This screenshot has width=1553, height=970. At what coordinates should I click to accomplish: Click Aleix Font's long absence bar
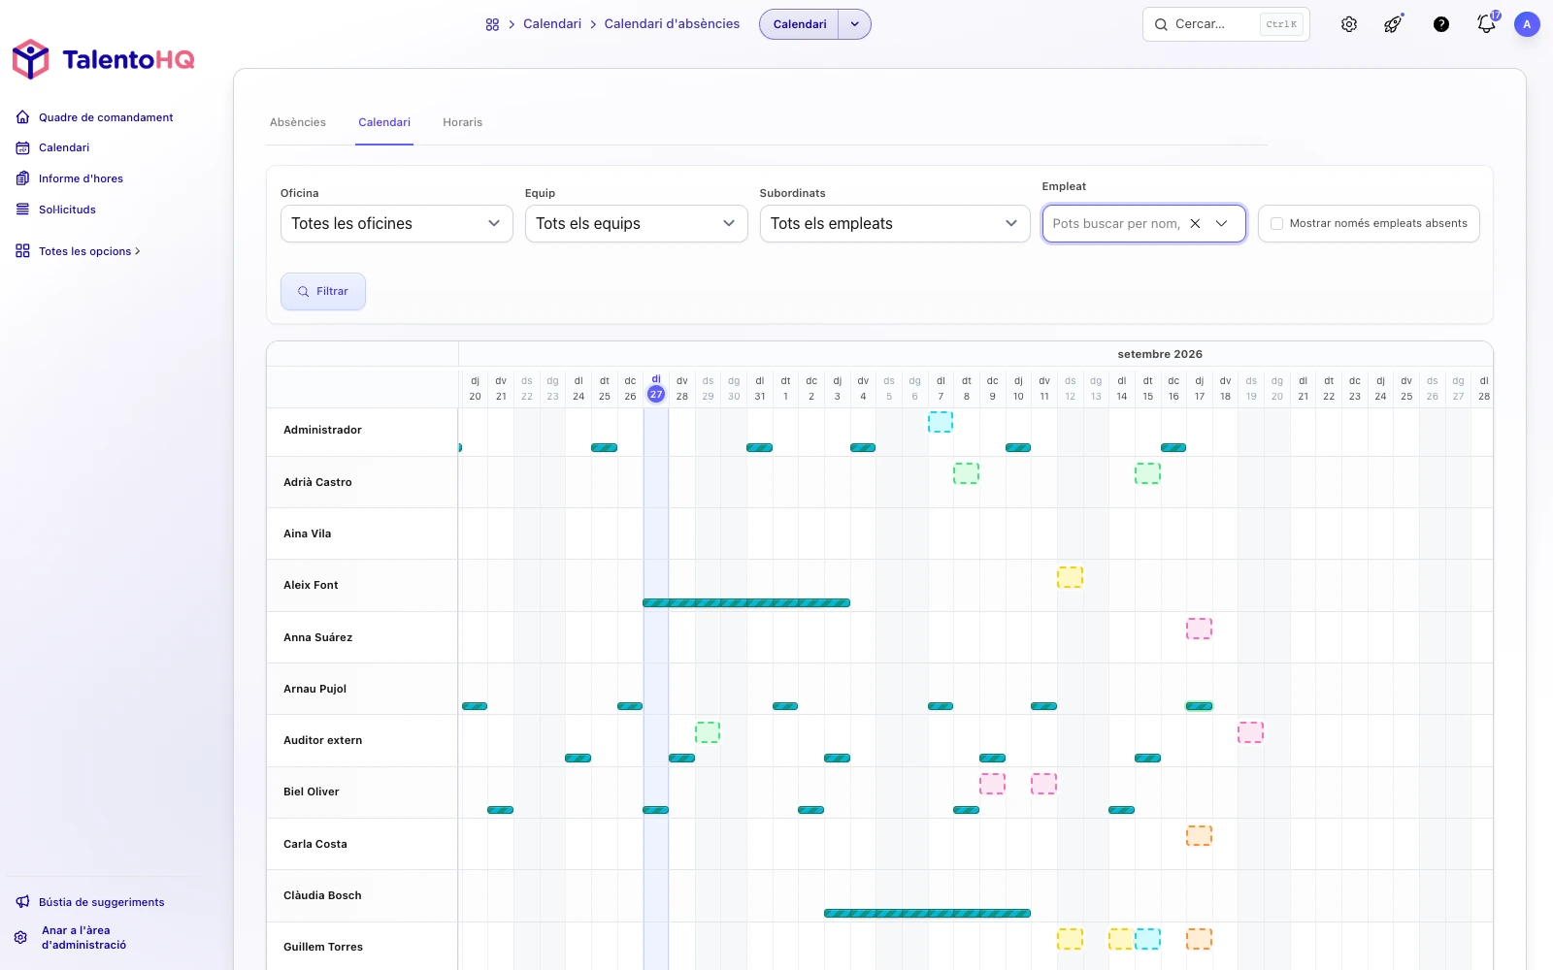tap(746, 603)
